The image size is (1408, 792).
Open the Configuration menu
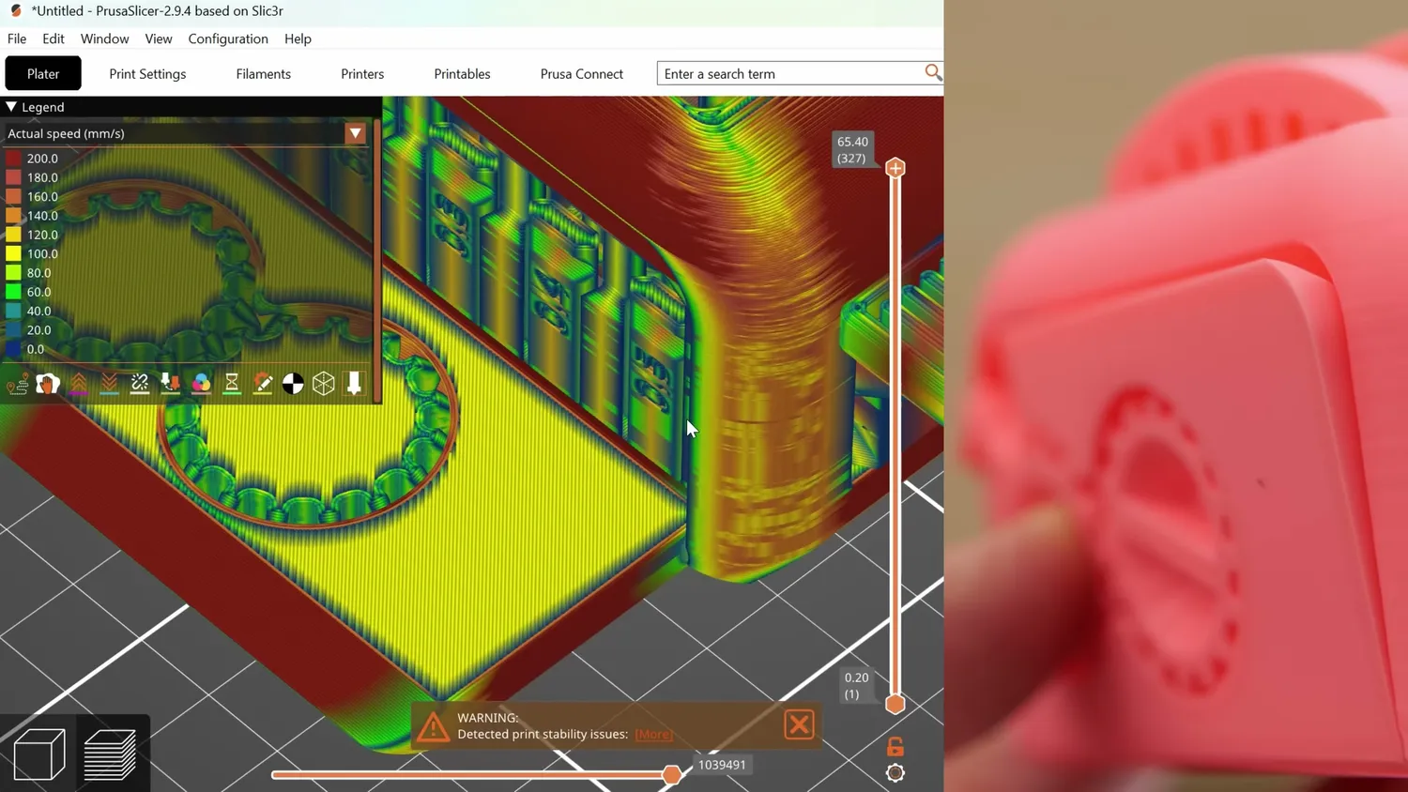(228, 38)
